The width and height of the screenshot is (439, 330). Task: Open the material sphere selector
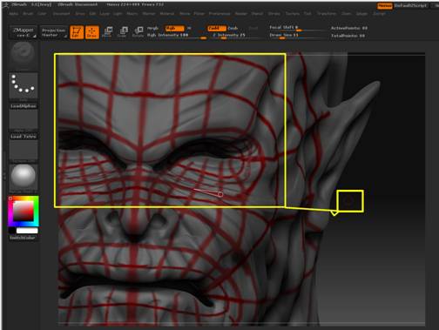pos(24,177)
